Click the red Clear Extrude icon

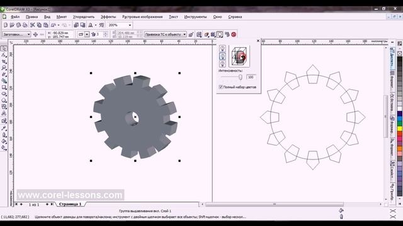coord(234,35)
